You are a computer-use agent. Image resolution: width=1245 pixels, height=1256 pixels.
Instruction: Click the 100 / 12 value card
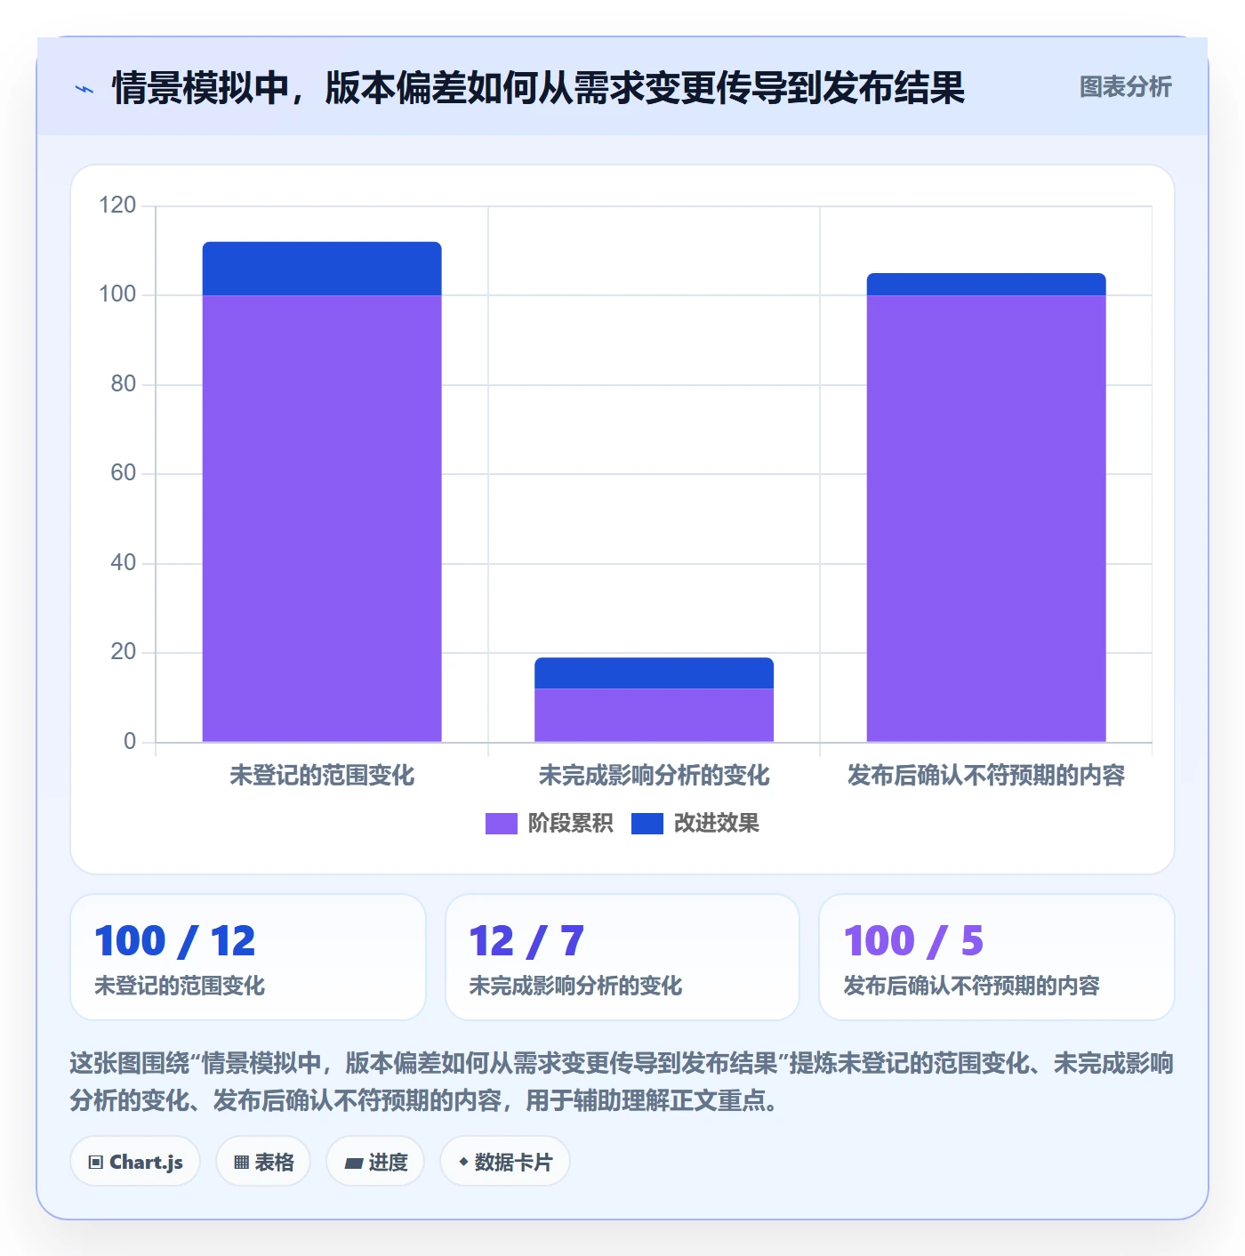click(x=248, y=957)
